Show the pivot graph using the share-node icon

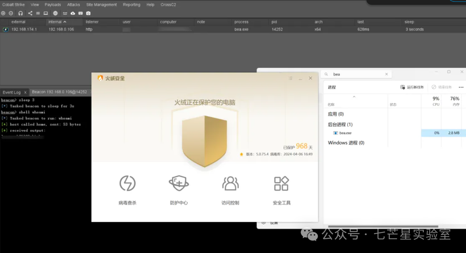[x=30, y=13]
